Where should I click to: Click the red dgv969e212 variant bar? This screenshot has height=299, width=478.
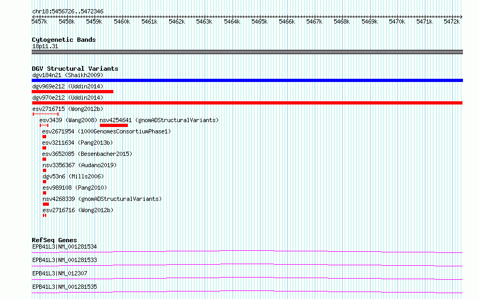coord(73,92)
